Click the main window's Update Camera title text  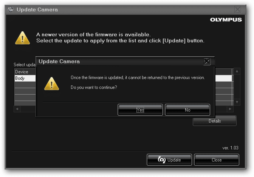(x=37, y=9)
